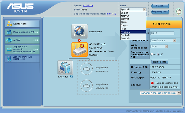Open Дополнительные настройки sidebar menu item
Viewport: 185px width, 113px height.
coord(22,58)
